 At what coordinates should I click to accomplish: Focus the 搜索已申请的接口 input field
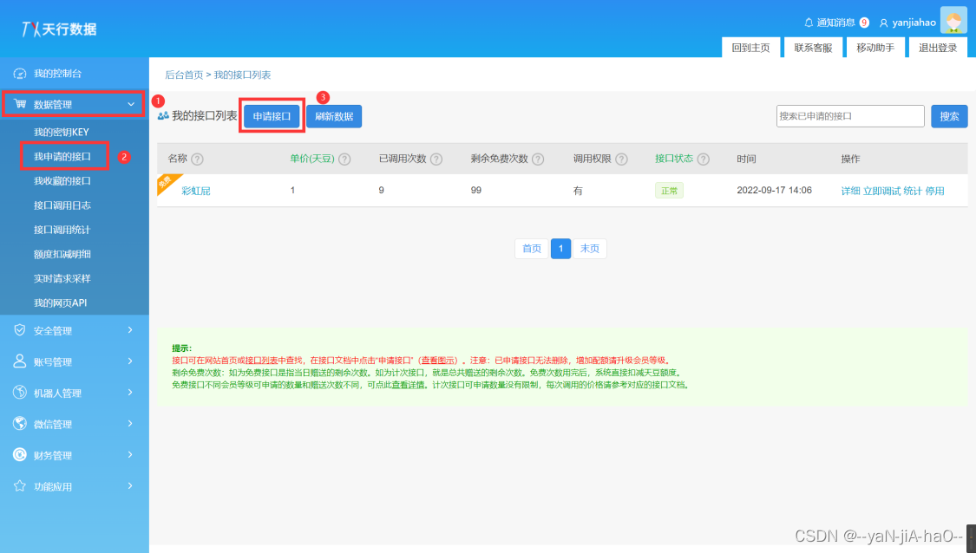click(x=850, y=116)
